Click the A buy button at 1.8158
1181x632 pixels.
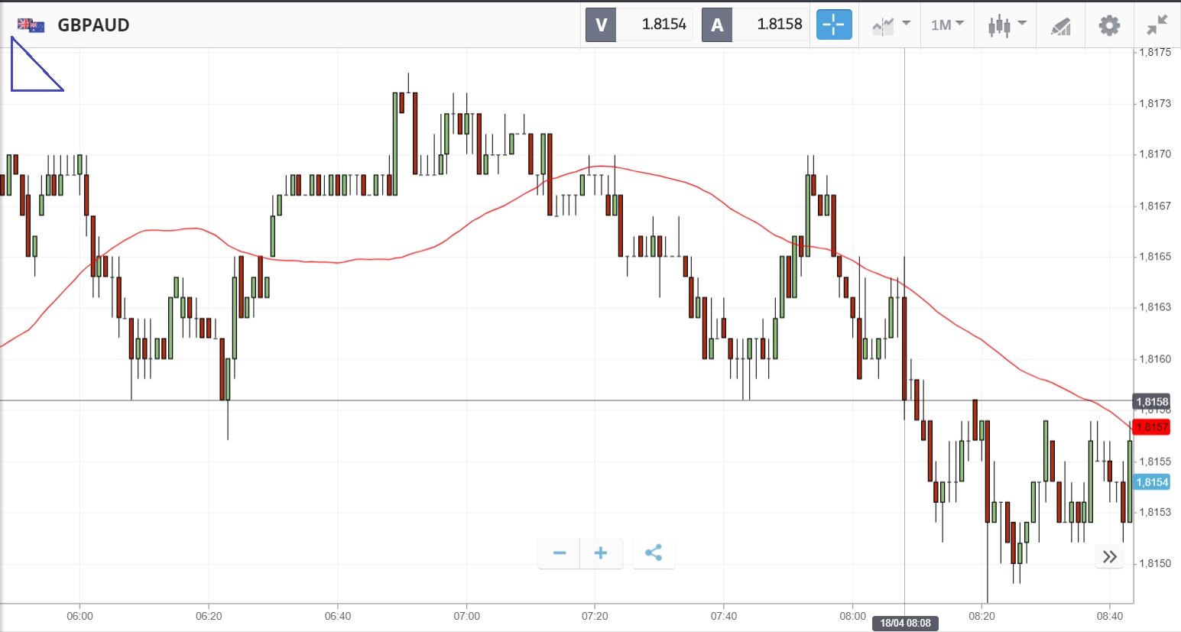(x=755, y=24)
